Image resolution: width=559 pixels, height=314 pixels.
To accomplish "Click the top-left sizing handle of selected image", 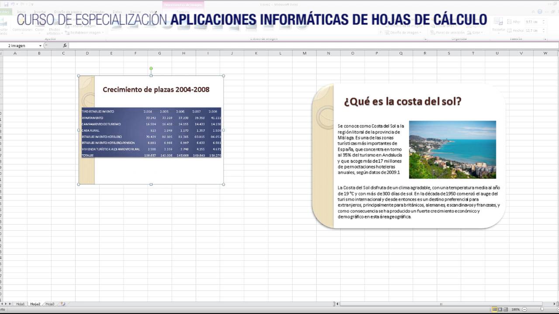I will (x=79, y=76).
